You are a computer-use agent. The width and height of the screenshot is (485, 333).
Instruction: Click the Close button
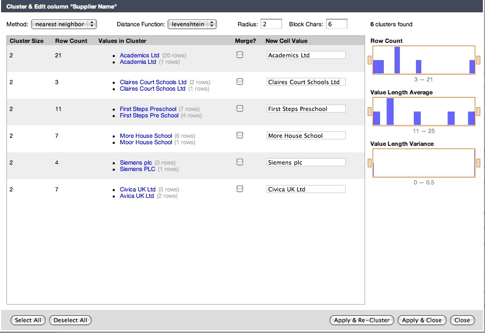pos(462,320)
